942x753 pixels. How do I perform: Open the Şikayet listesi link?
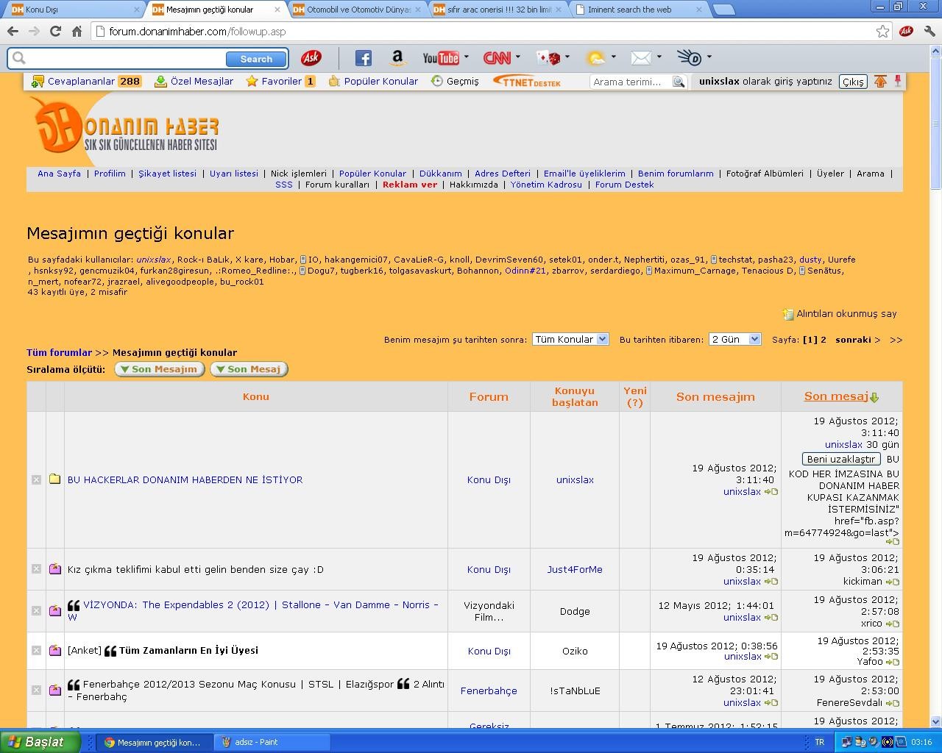(168, 174)
